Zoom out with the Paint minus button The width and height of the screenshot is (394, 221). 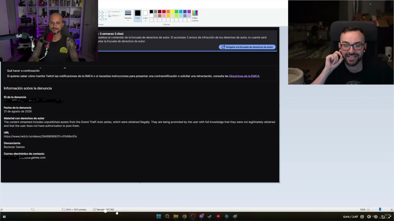pos(368,210)
